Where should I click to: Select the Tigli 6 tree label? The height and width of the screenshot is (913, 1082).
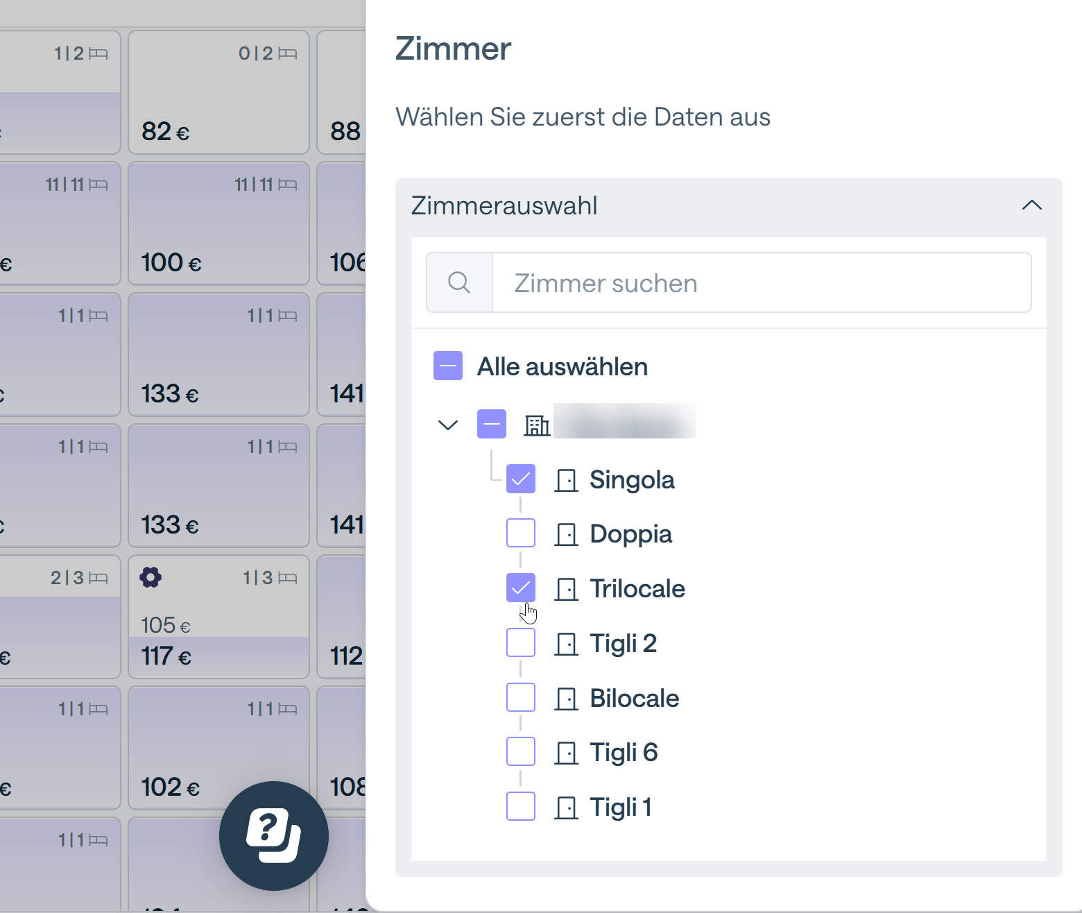click(x=624, y=753)
